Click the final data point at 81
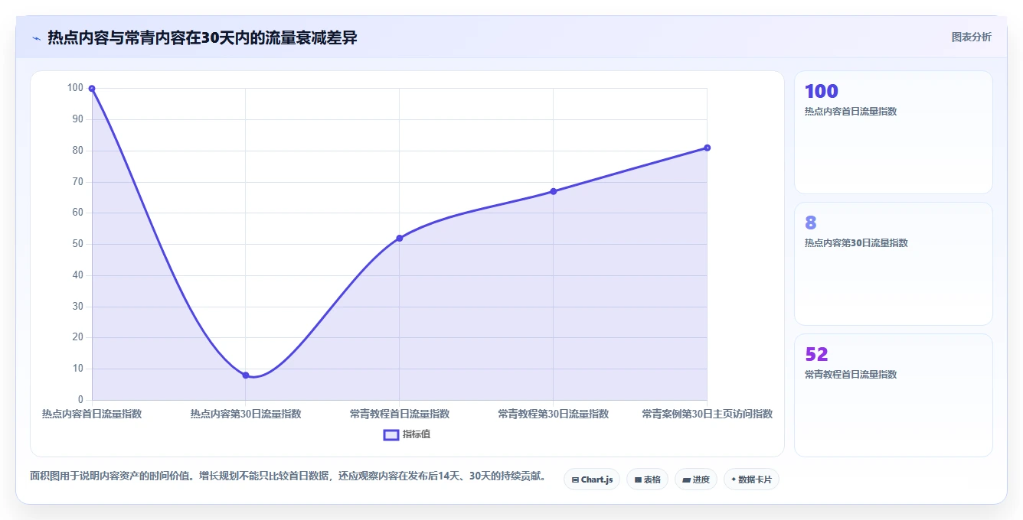The image size is (1023, 520). (707, 148)
